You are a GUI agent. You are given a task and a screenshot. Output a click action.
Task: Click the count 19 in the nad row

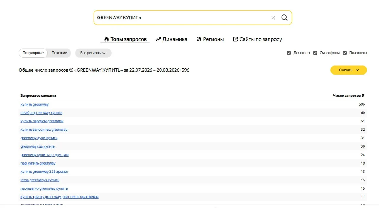pos(363,163)
